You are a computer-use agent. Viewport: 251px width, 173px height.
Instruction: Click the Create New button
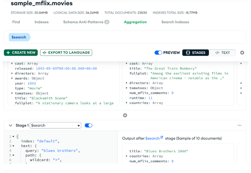tap(21, 53)
